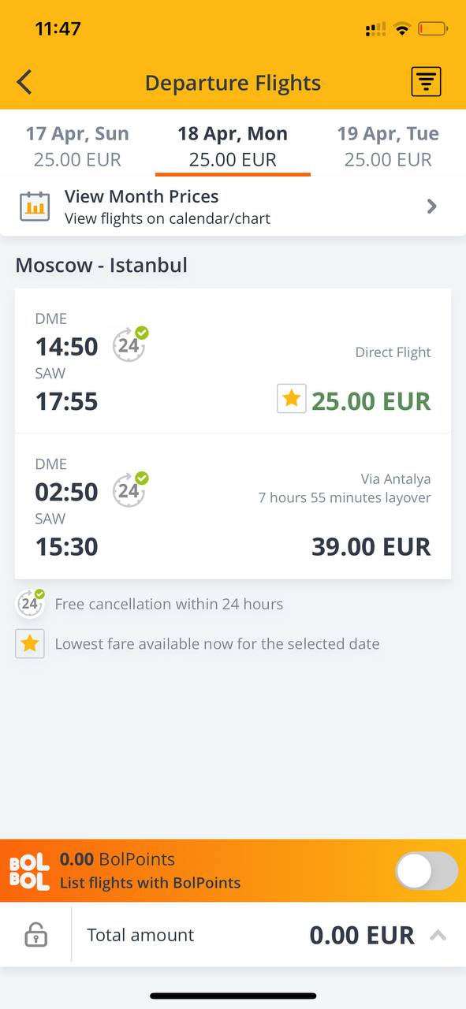
Task: Tap the star lowest fare badge beside 25.00 EUR
Action: click(291, 399)
